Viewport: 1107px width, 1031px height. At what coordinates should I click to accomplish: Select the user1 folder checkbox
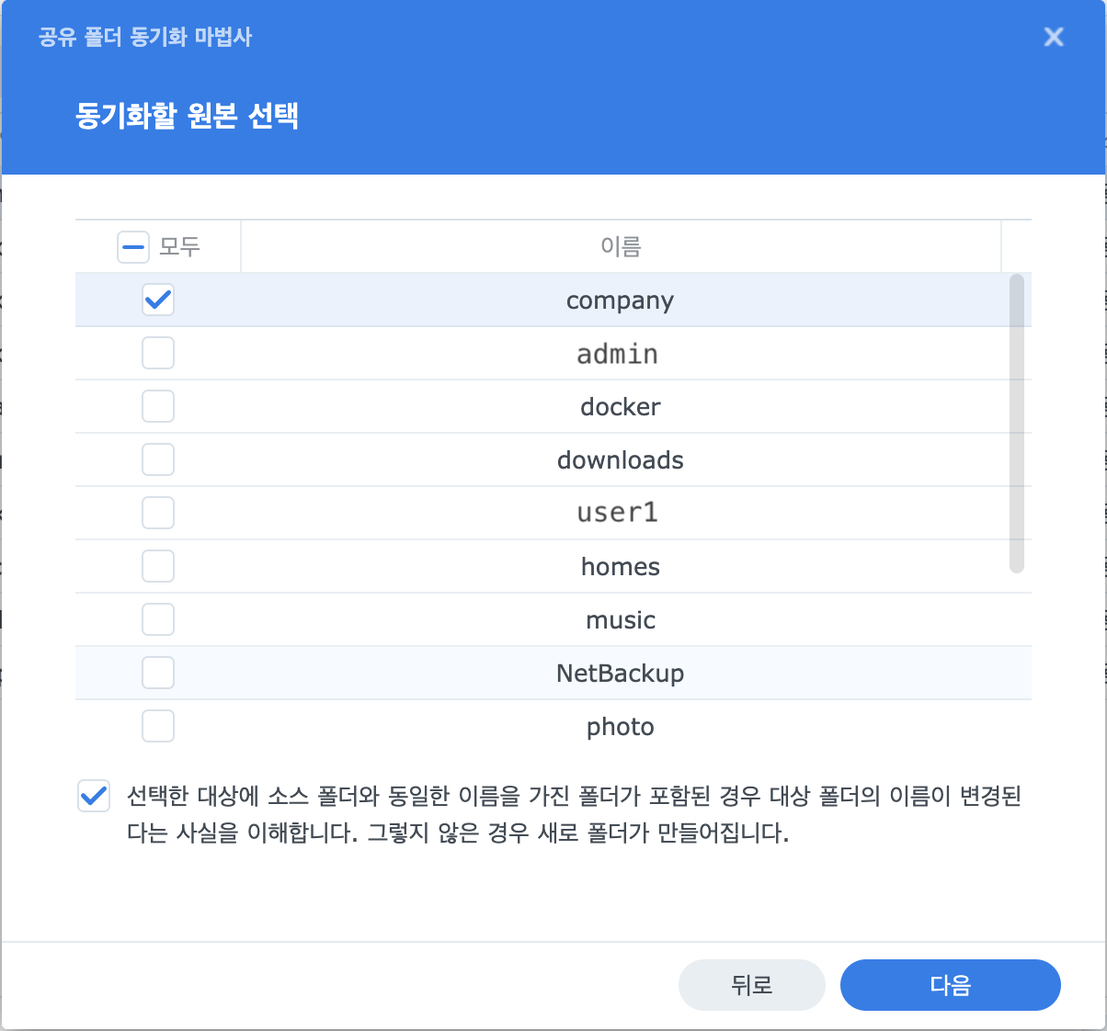tap(158, 513)
